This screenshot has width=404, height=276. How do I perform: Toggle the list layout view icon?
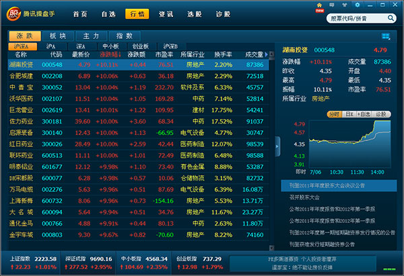click(x=386, y=36)
